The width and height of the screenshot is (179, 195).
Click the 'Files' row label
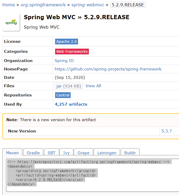point(9,86)
